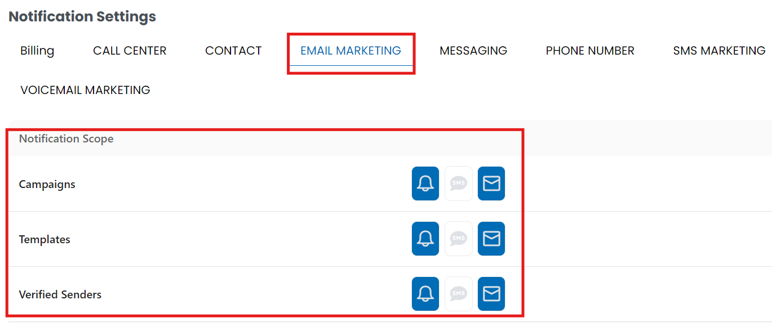Screen dimensions: 772x331
Task: Toggle bell notification for Campaigns
Action: pyautogui.click(x=425, y=184)
